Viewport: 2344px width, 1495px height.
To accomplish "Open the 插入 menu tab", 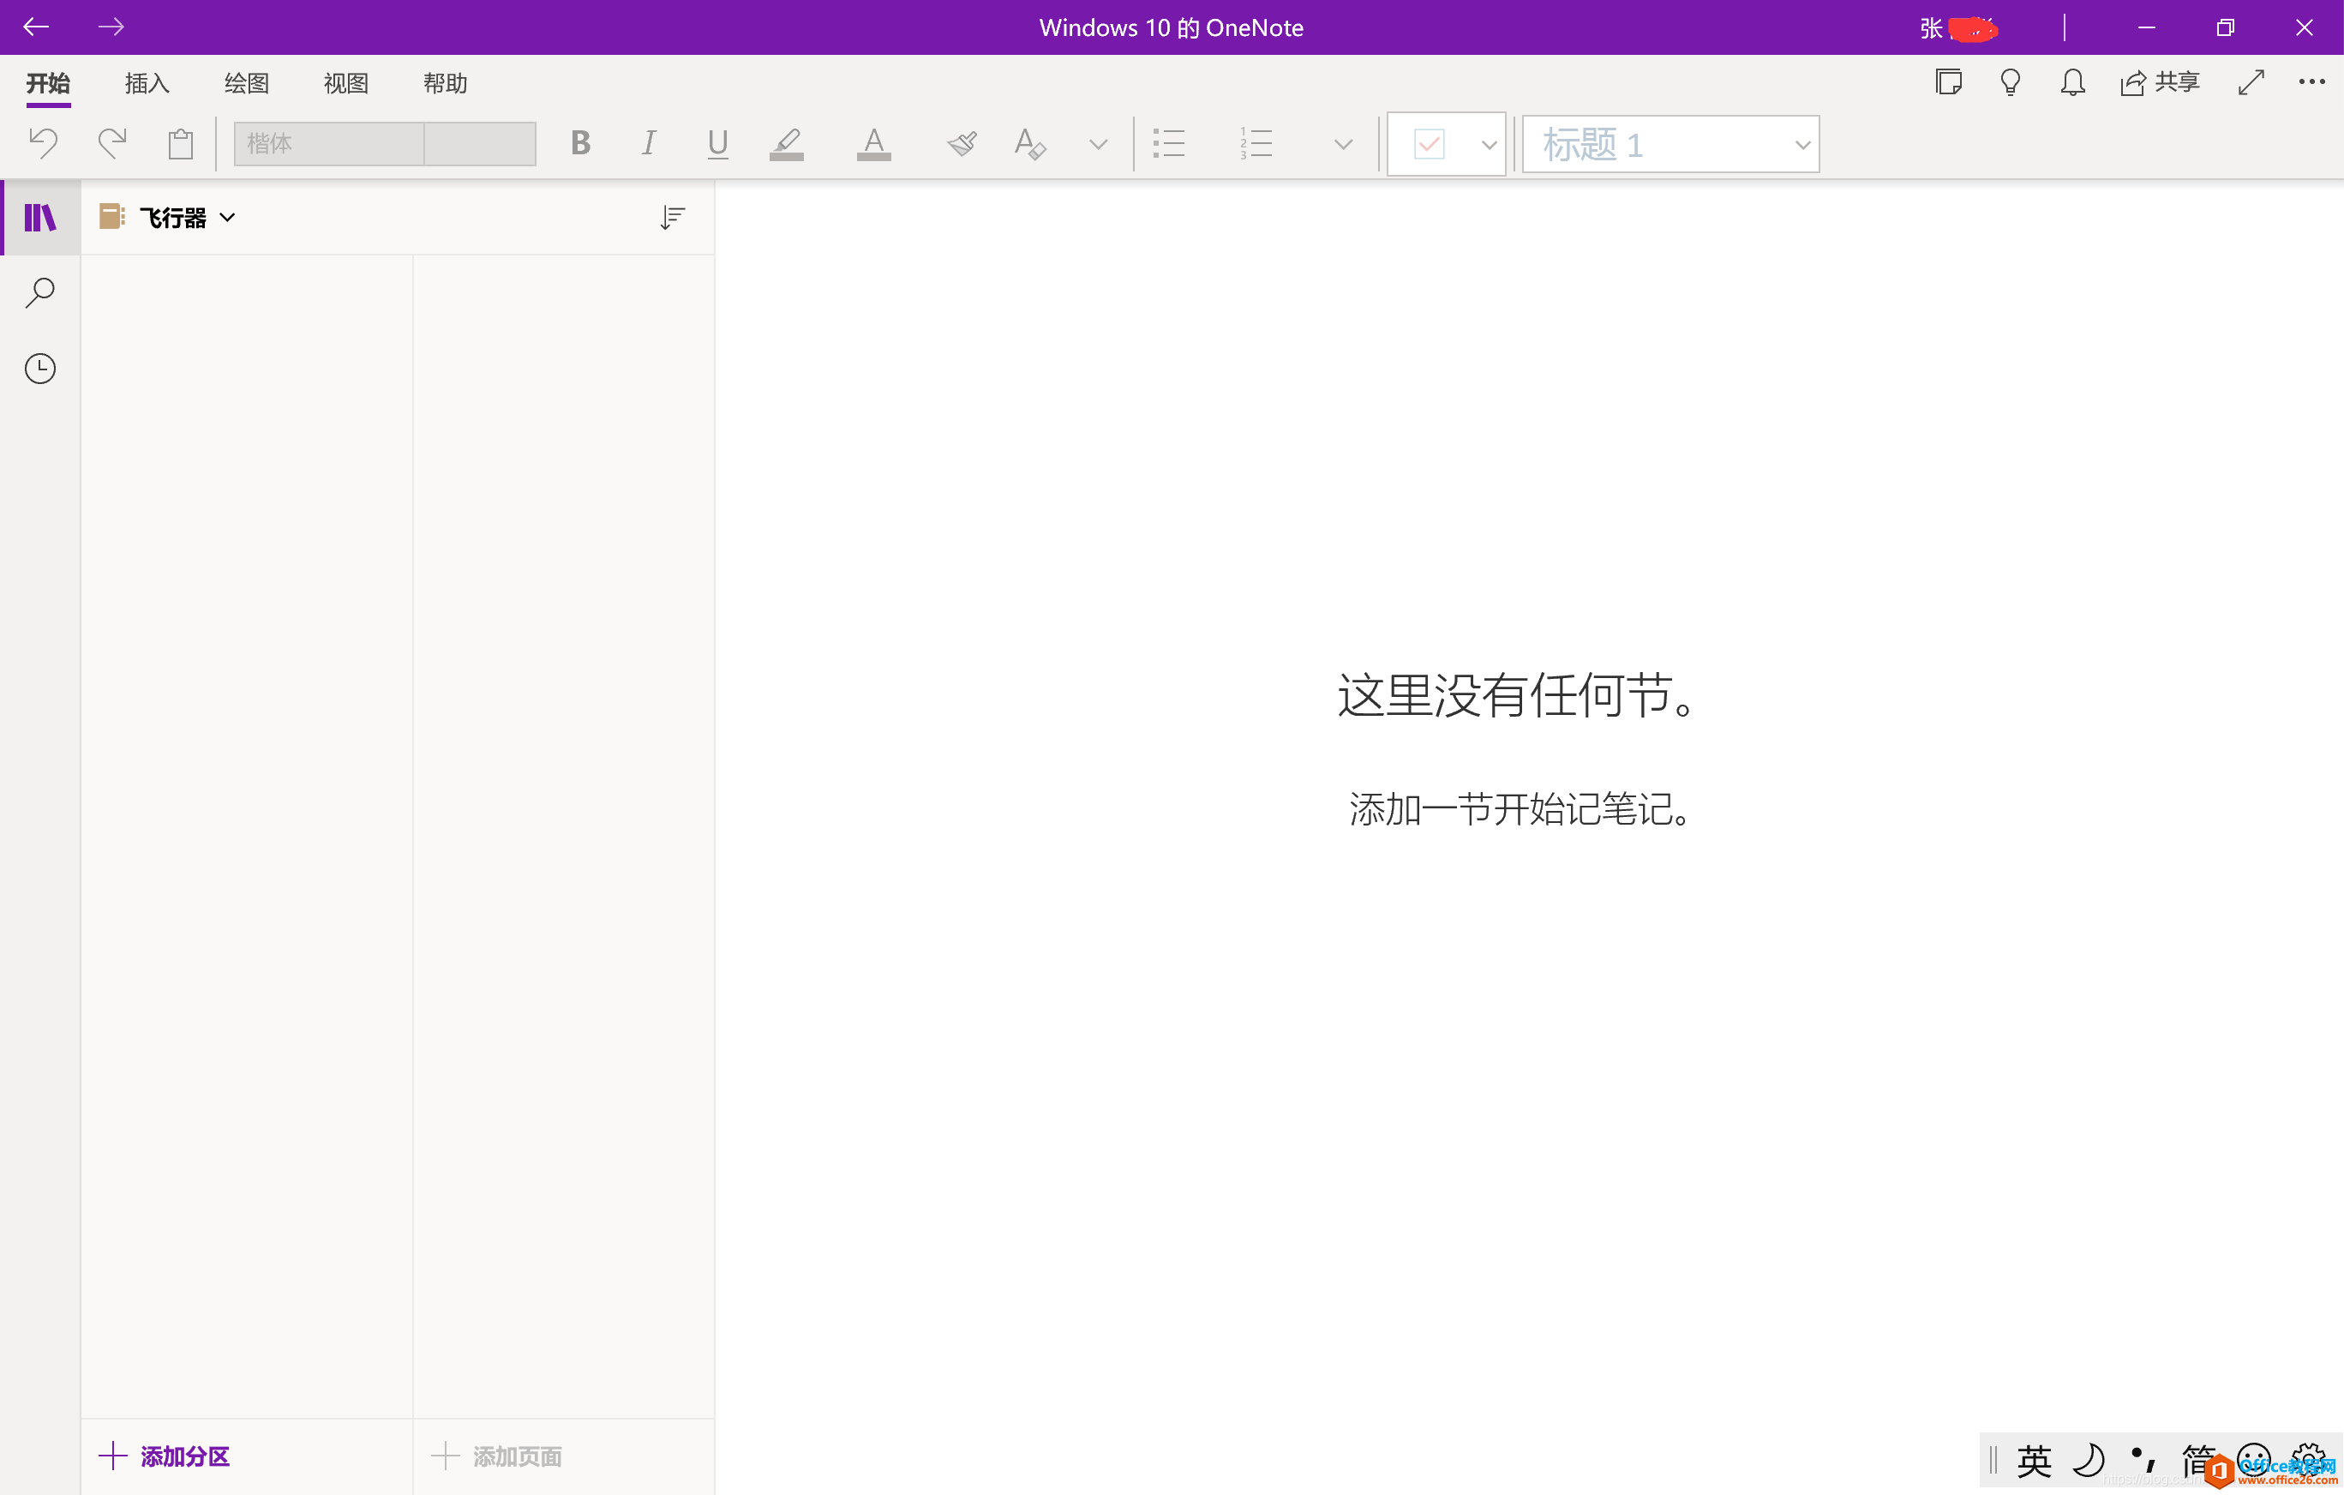I will coord(147,82).
